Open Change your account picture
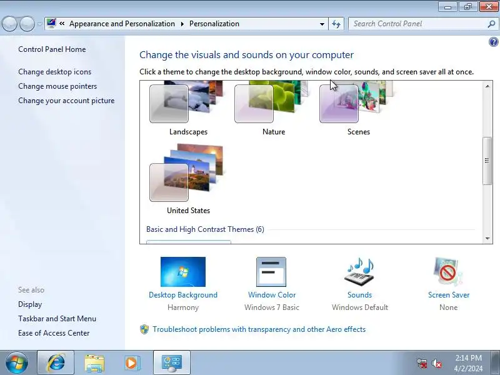The width and height of the screenshot is (500, 375). [66, 101]
